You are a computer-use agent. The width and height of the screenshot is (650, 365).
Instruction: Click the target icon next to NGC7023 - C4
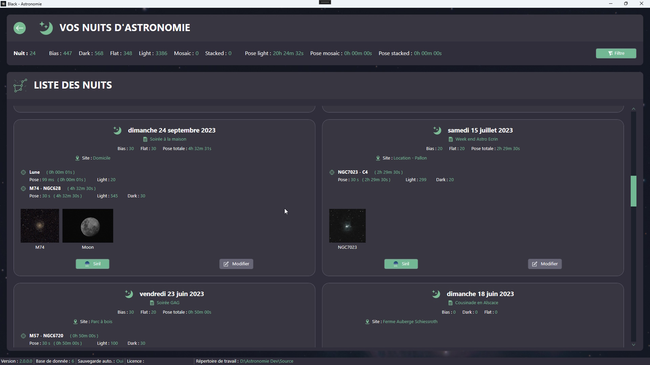332,172
